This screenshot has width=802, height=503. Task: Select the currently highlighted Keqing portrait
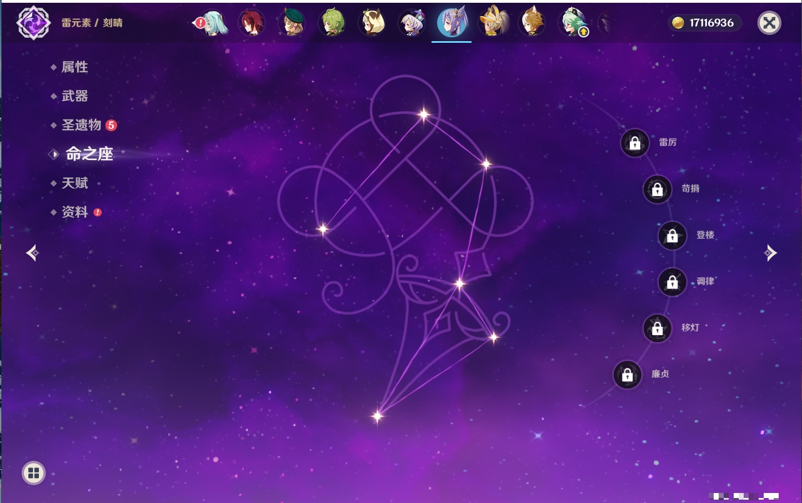click(x=452, y=22)
